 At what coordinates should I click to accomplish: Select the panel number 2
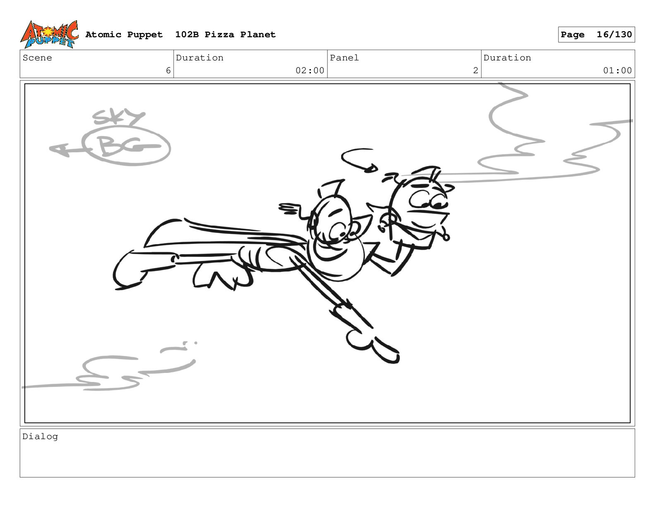(x=476, y=70)
